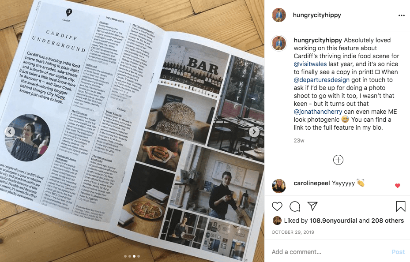View the 208 others who liked

click(x=387, y=221)
